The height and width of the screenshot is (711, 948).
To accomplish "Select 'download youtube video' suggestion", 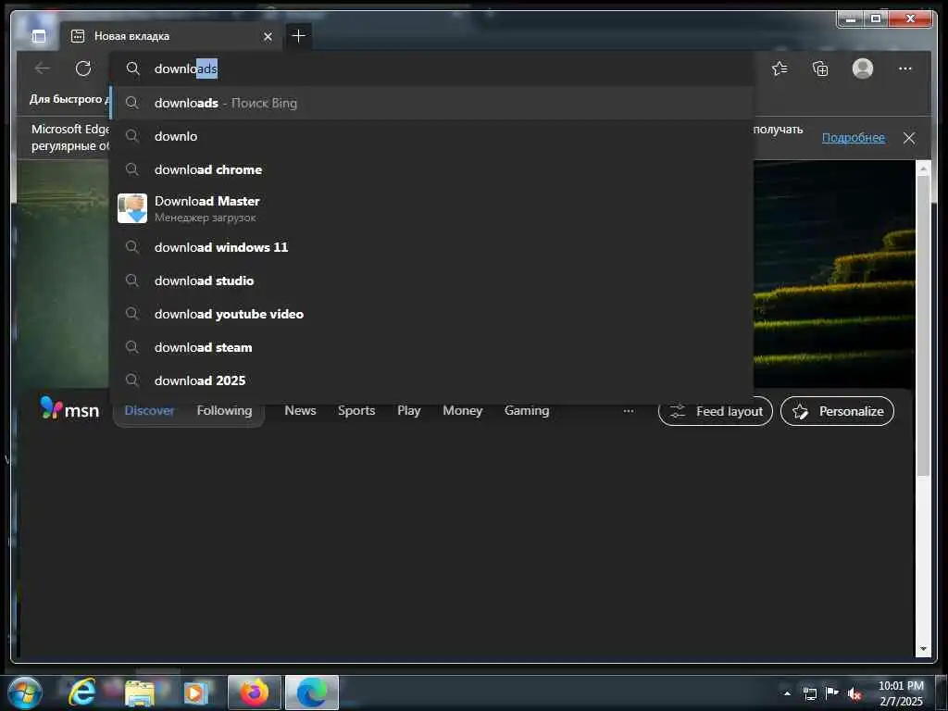I will pos(431,314).
